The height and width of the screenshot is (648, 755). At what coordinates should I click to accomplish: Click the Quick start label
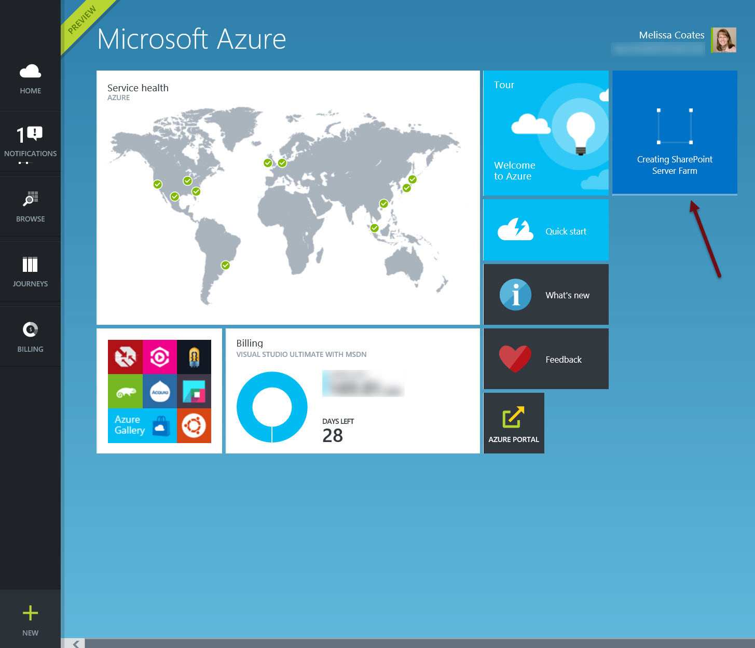coord(566,231)
